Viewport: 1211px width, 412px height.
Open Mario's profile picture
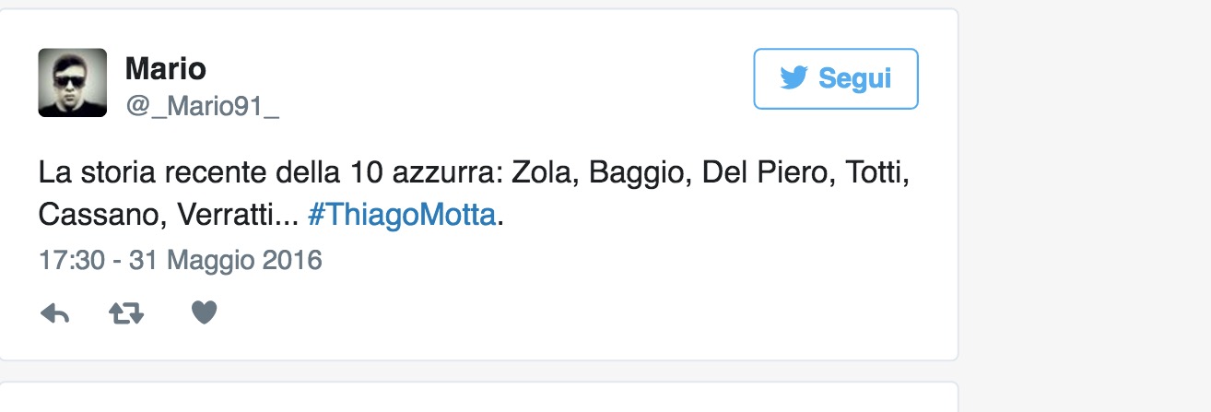72,83
